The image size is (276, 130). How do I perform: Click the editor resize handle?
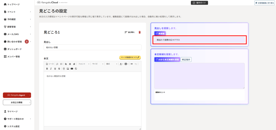(140, 129)
